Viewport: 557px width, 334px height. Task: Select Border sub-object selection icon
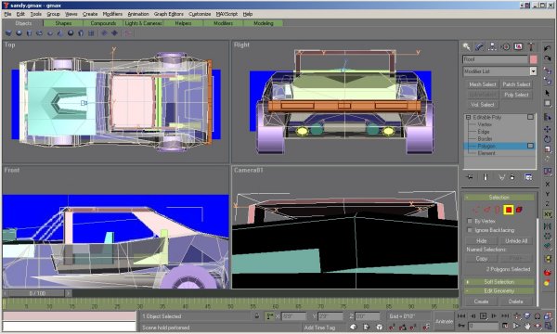tap(498, 210)
